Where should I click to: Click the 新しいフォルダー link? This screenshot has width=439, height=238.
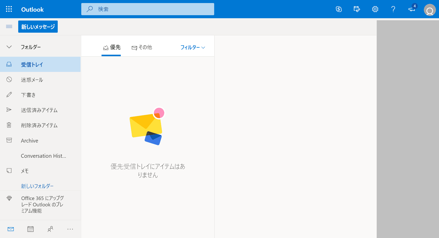(37, 186)
